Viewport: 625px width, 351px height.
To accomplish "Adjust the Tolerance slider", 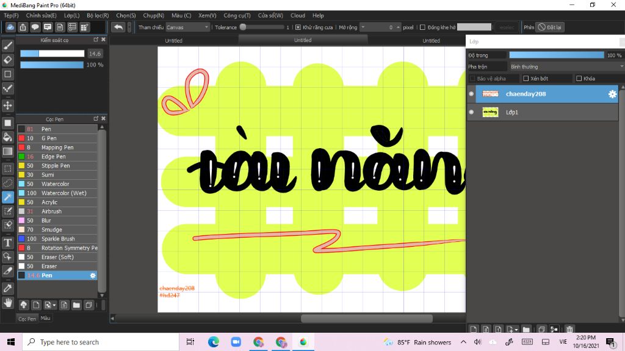I will point(261,27).
